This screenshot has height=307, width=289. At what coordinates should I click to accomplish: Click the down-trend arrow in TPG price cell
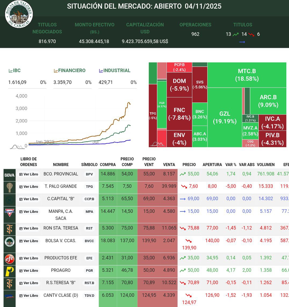184,186
